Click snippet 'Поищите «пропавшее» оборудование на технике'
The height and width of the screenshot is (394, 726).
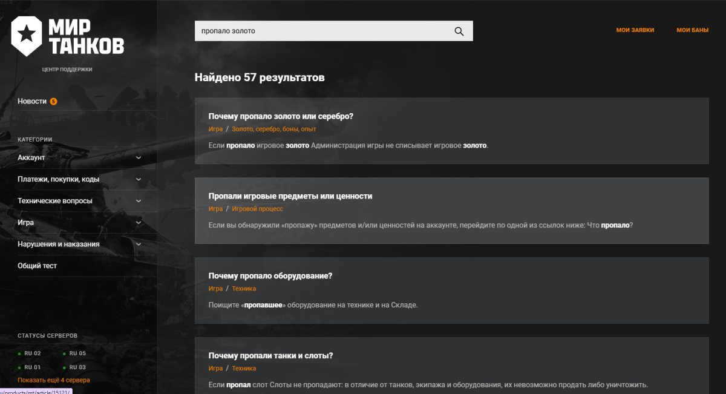tap(313, 305)
